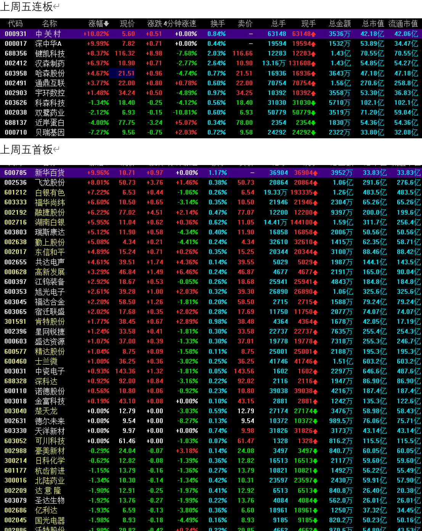Select the 精达股份 stock name
Screen dimensions: 422x531
(x=50, y=351)
